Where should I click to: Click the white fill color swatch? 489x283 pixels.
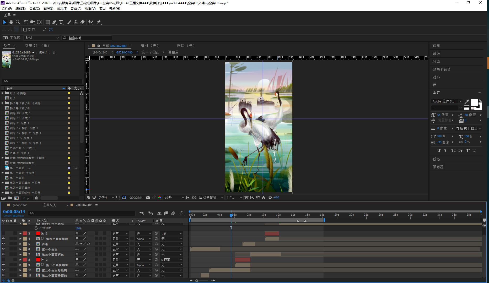(474, 102)
